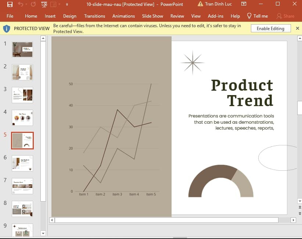Open the Review ribbon tab
The image size is (302, 239).
177,16
